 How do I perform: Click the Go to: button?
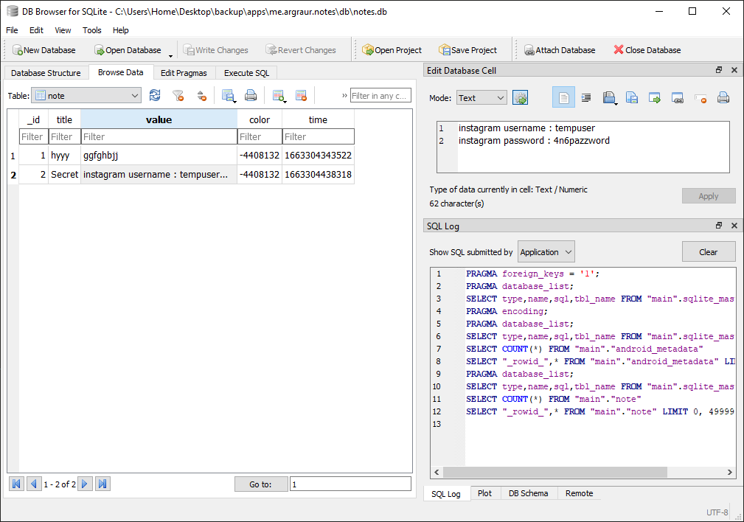coord(260,484)
